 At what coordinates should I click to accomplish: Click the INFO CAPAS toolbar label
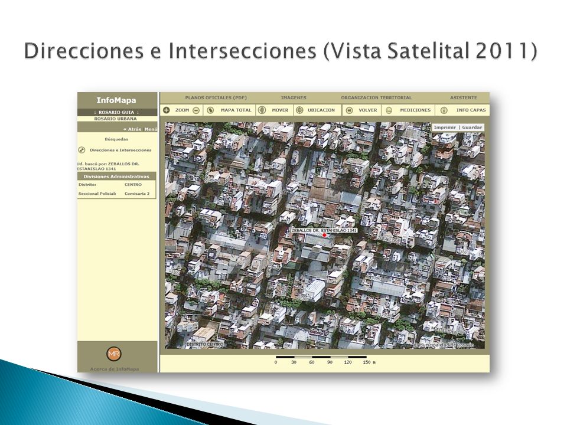click(471, 110)
